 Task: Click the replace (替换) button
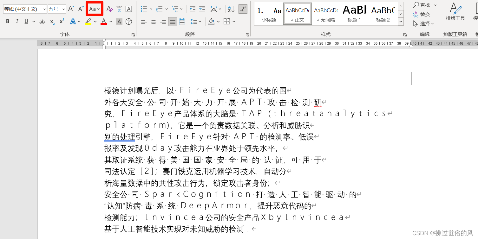click(422, 15)
